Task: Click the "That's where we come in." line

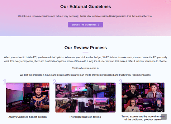Action: (x=85, y=68)
